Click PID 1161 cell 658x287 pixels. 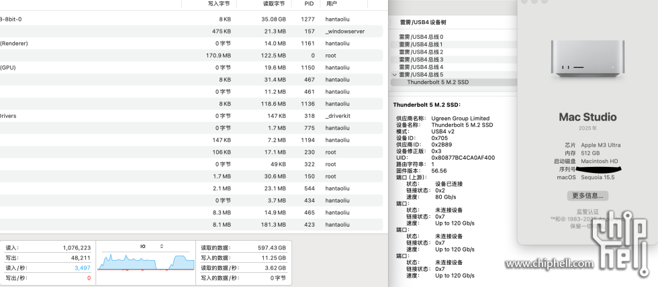click(308, 43)
